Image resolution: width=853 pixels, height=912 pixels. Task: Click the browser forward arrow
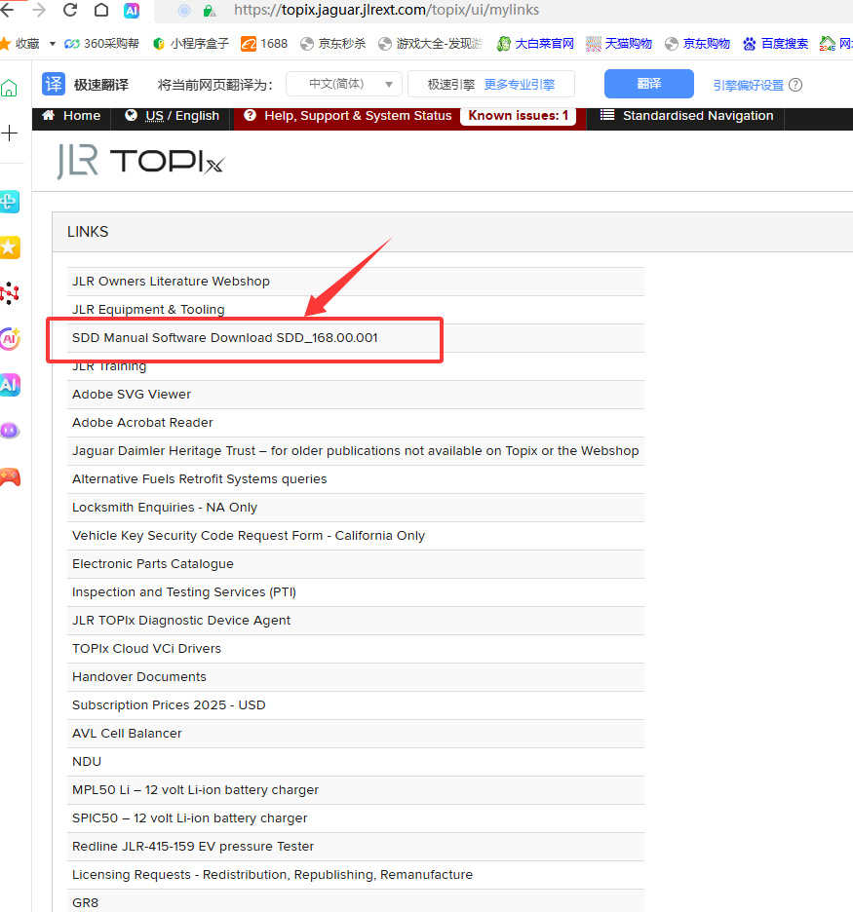tap(39, 10)
